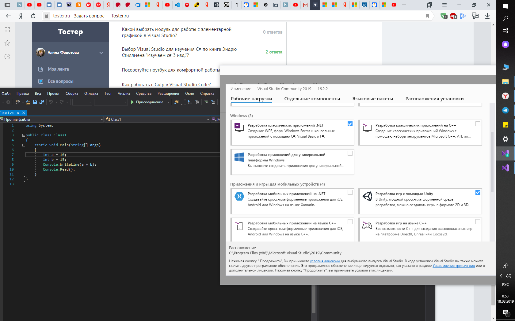The image size is (515, 321).
Task: Expand Алина Федотова user menu chevron
Action: pos(101,53)
